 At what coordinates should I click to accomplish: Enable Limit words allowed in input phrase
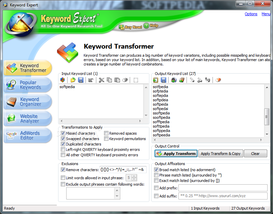coord(63,178)
